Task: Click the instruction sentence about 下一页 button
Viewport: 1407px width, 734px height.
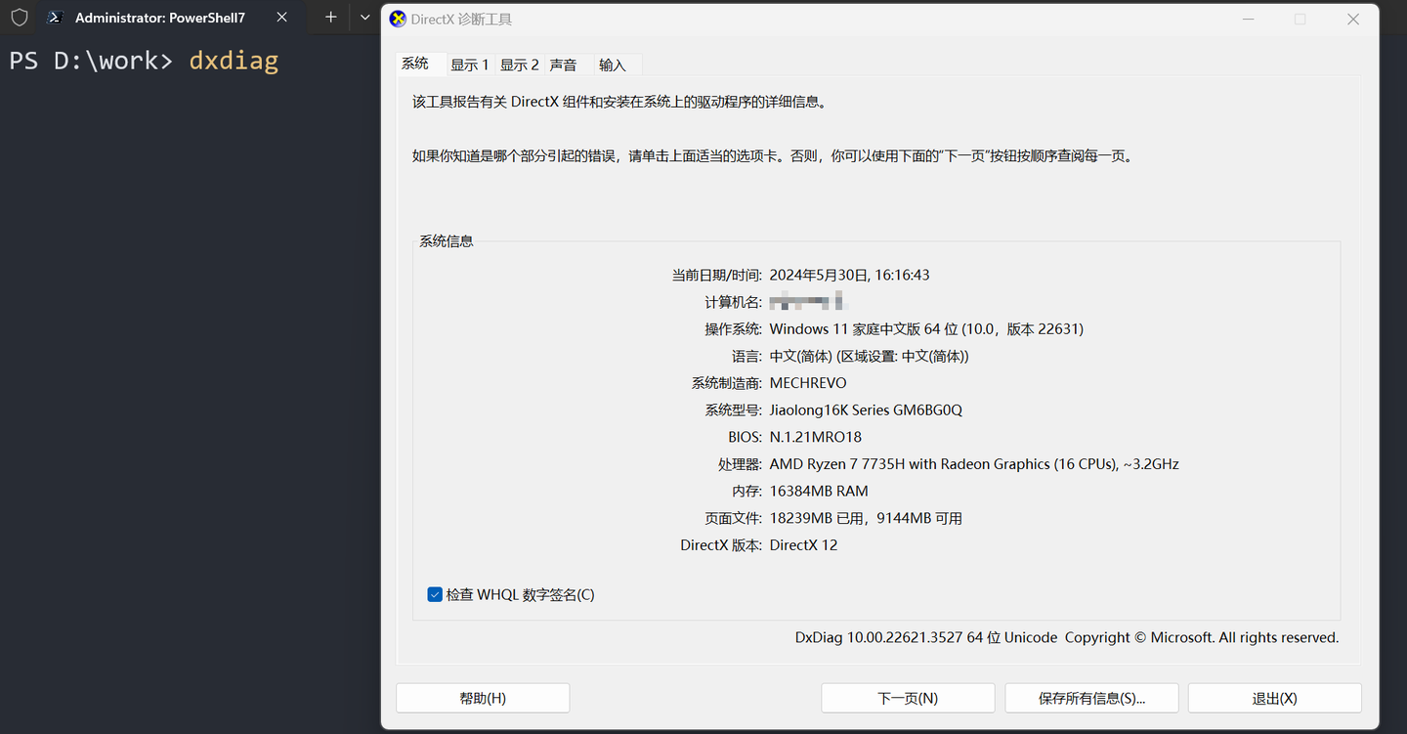Action: click(772, 155)
